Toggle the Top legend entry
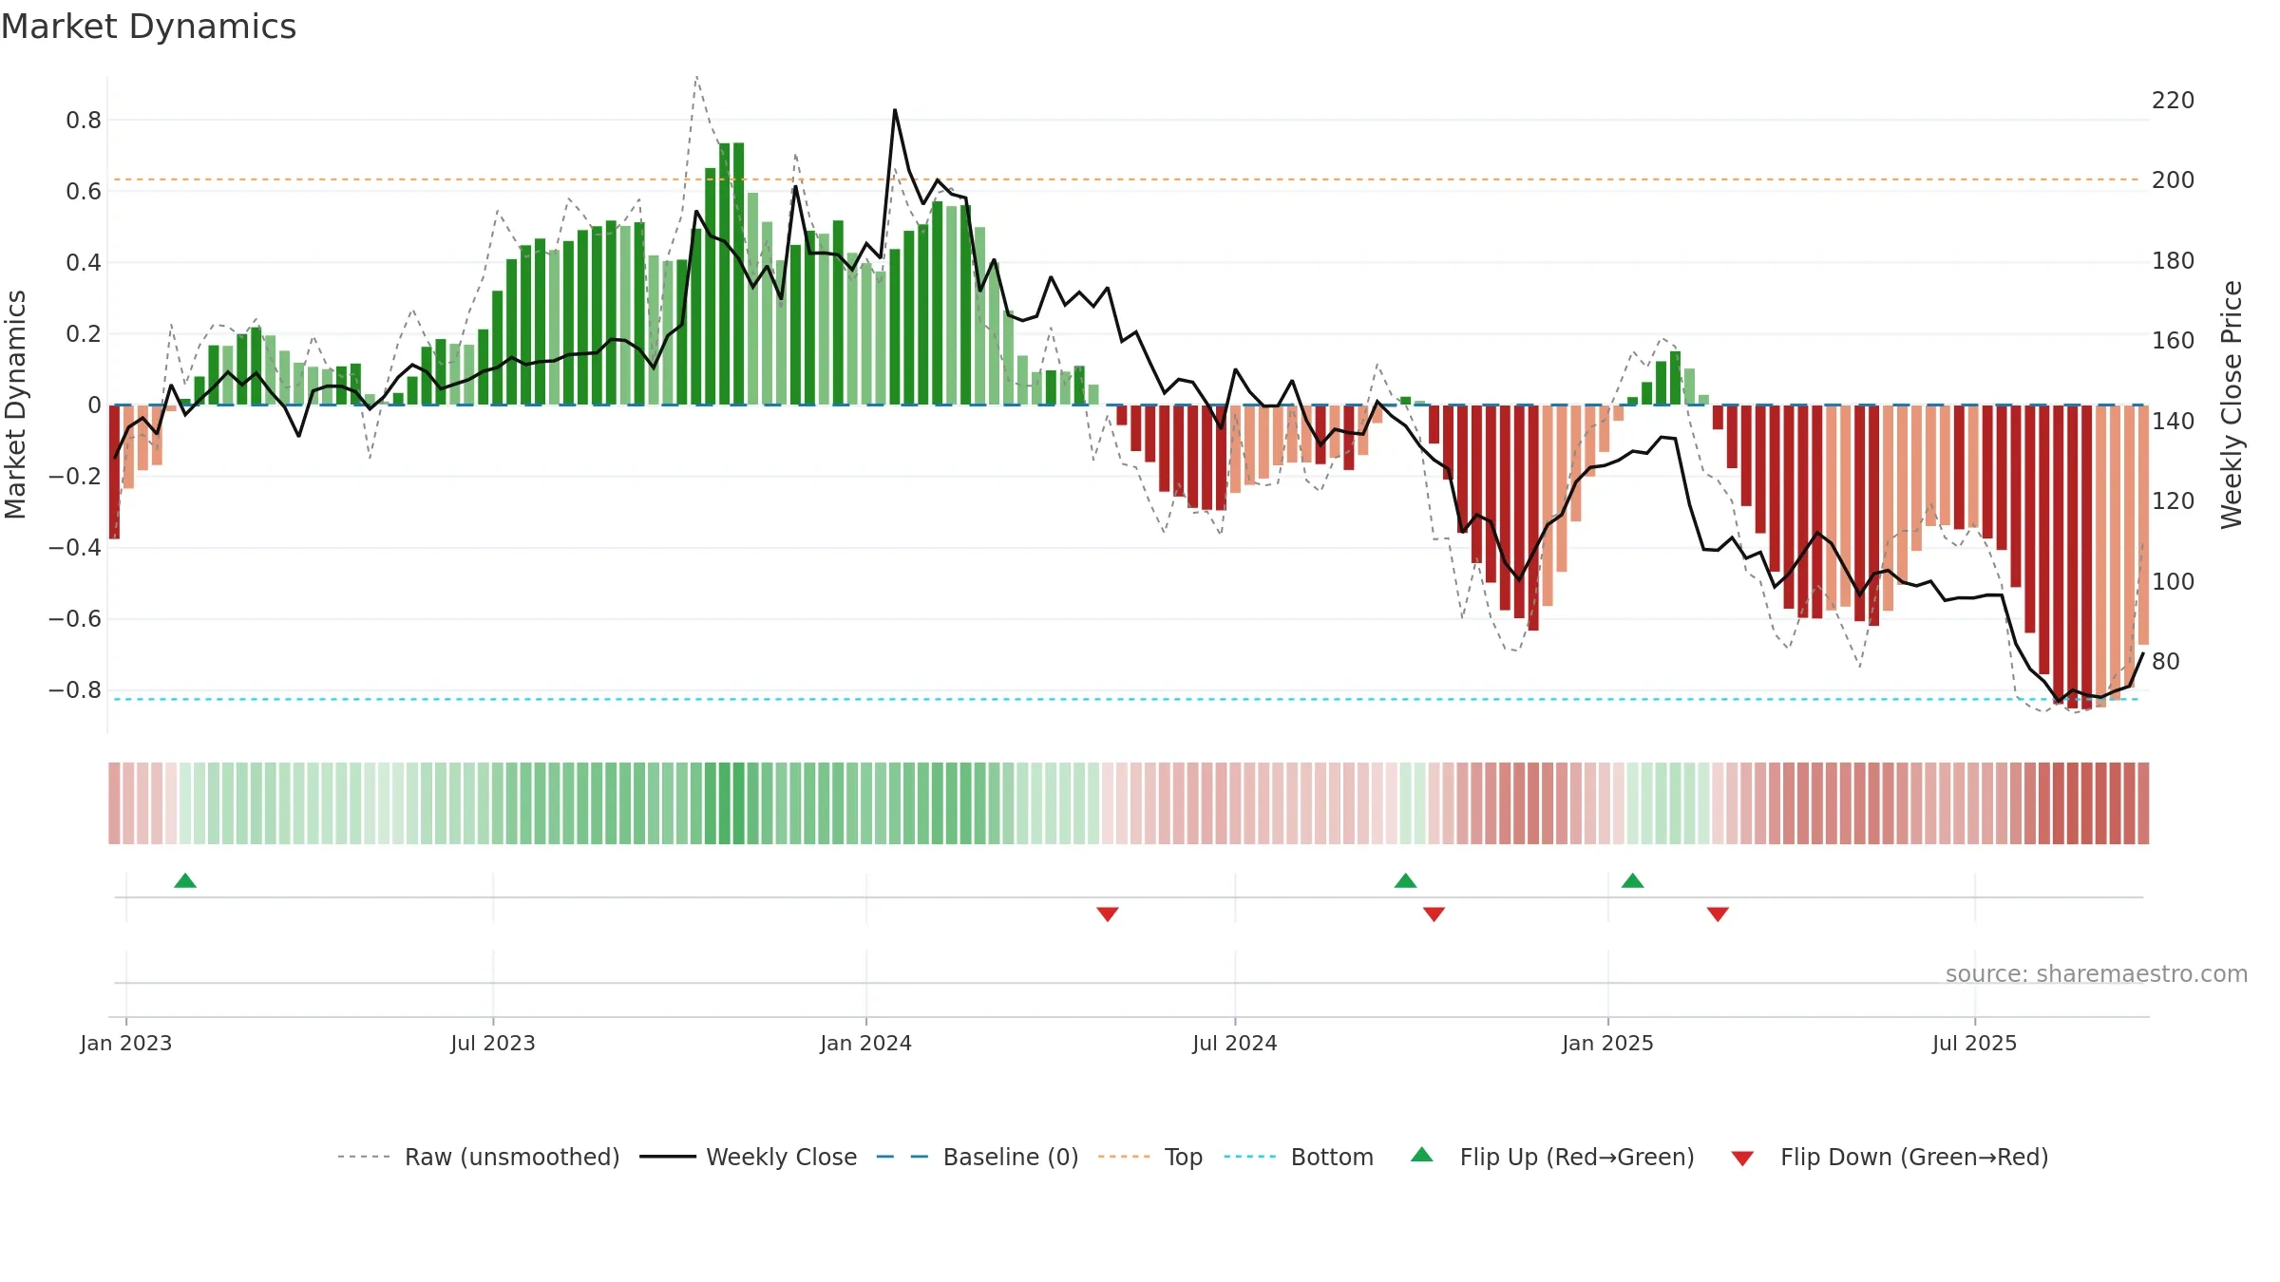 coord(1150,1157)
